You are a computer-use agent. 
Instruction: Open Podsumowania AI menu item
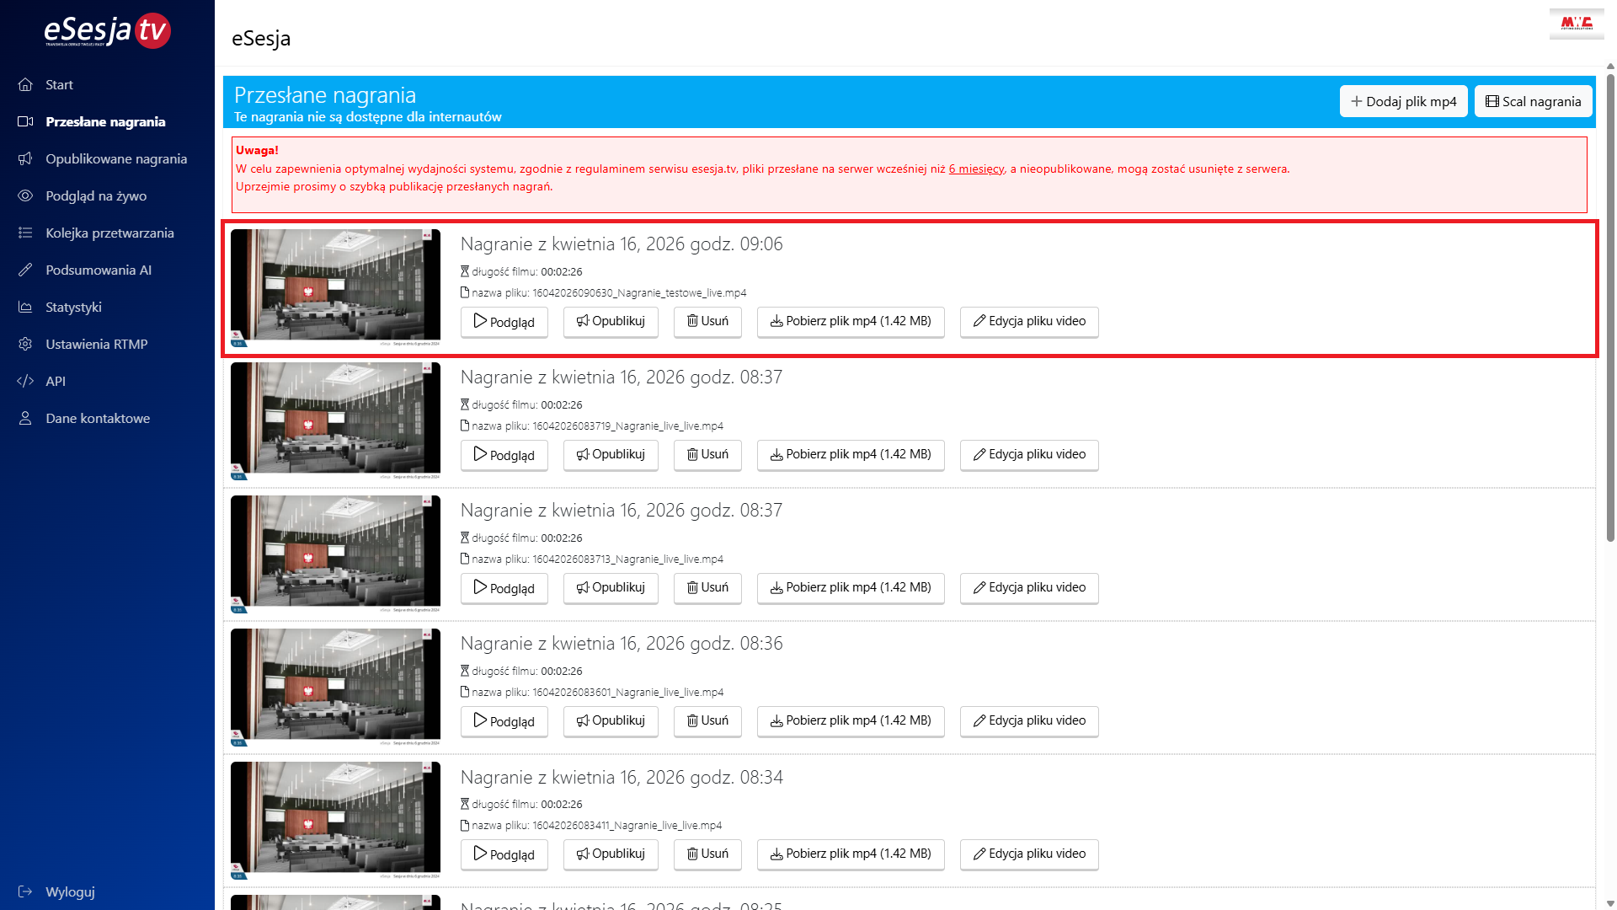[x=99, y=270]
